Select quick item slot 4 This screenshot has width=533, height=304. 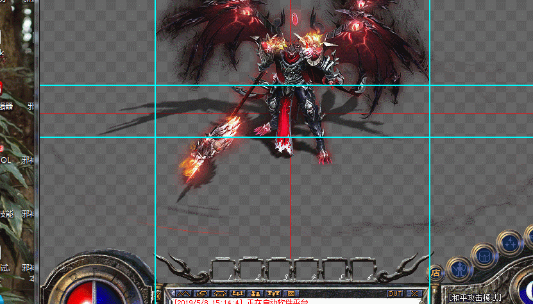(x=307, y=271)
